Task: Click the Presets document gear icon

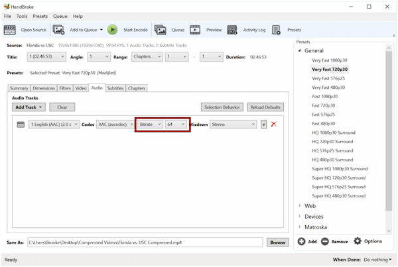Action: 276,30
